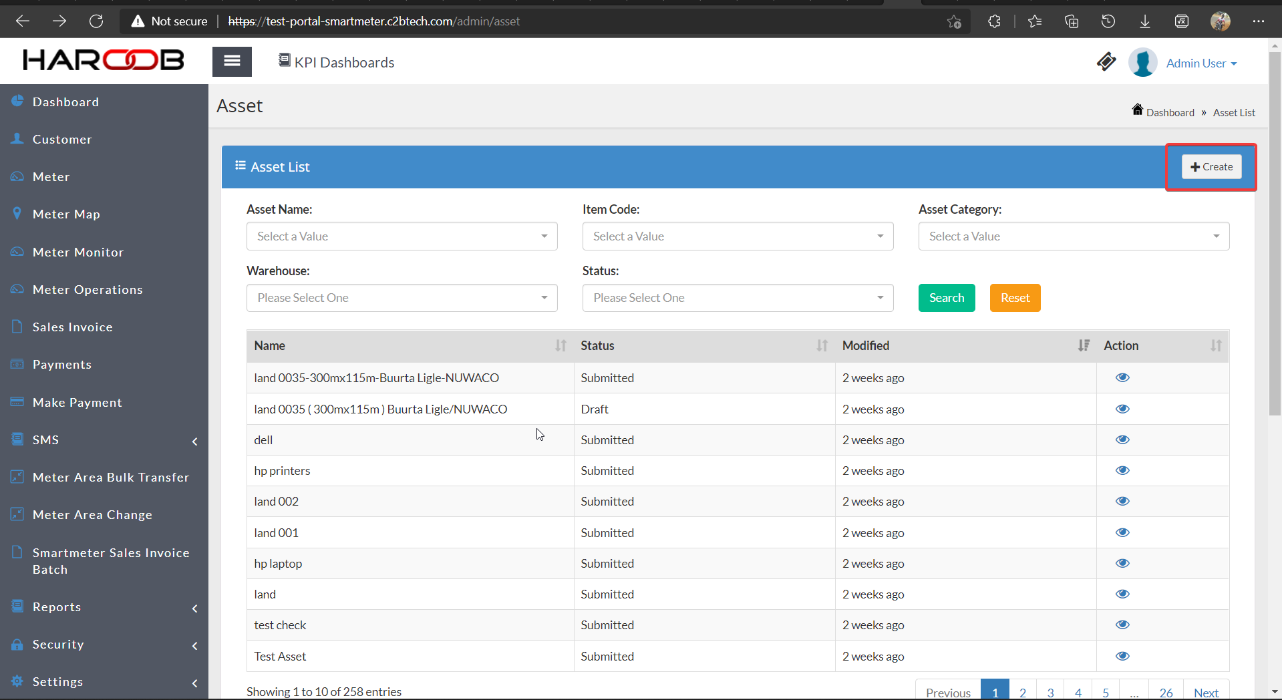Click the page vertical scrollbar
1282x700 pixels.
(1275, 234)
